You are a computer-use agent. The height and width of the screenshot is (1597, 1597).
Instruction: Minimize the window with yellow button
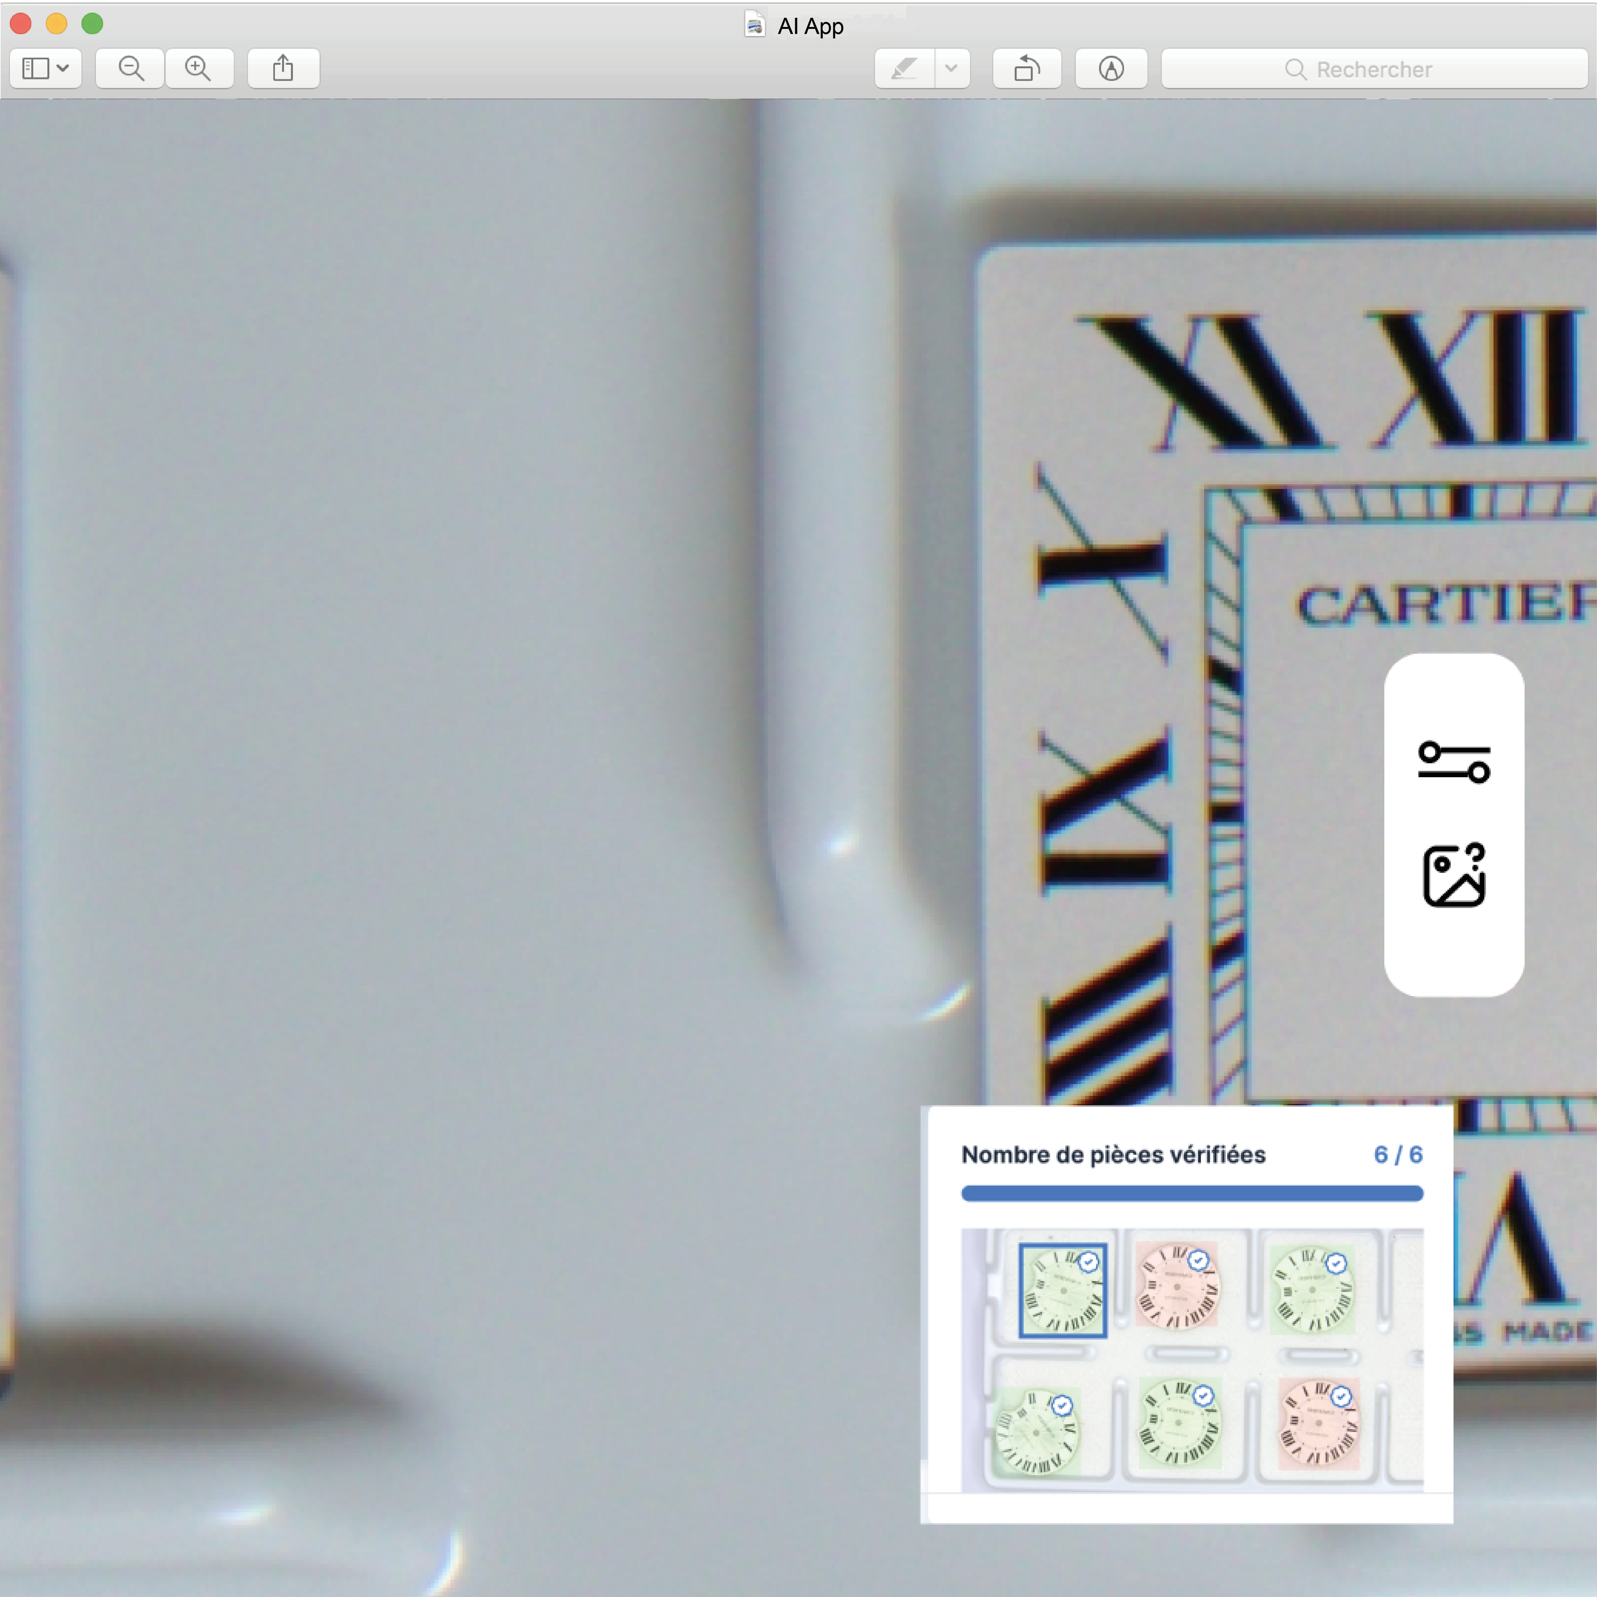coord(56,24)
